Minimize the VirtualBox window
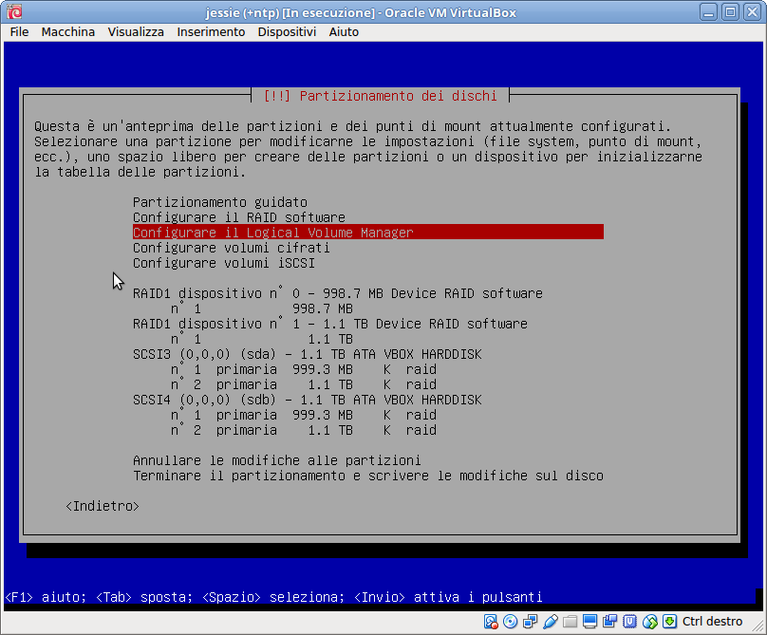This screenshot has height=635, width=767. pos(708,11)
